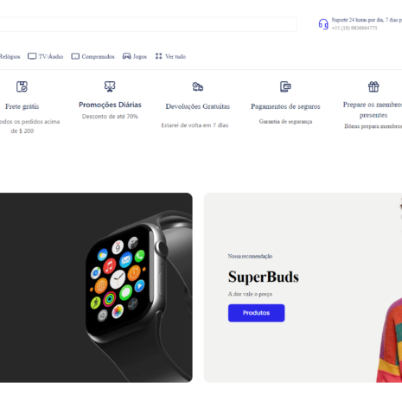The image size is (402, 402).
Task: Click the Ver tudo grid icon
Action: (x=158, y=56)
